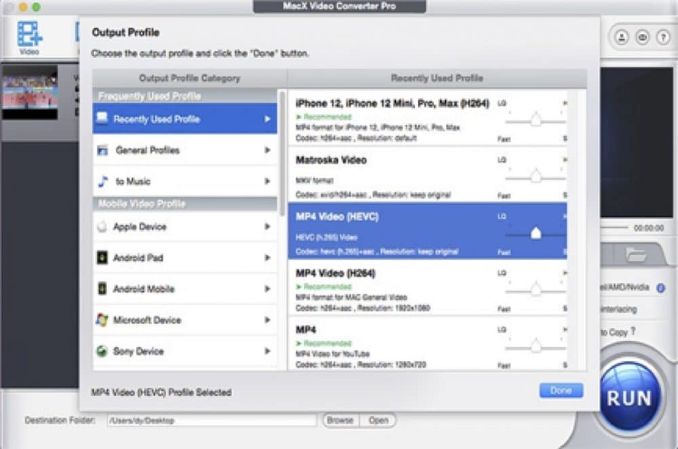678x449 pixels.
Task: Click the General Profiles icon
Action: (102, 150)
